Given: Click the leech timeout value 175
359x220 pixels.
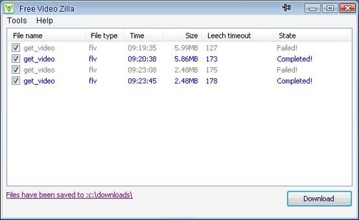Looking at the screenshot, I should coord(211,70).
